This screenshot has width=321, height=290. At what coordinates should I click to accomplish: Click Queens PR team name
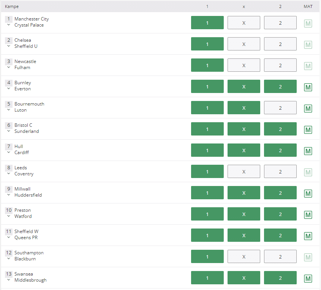coord(26,238)
